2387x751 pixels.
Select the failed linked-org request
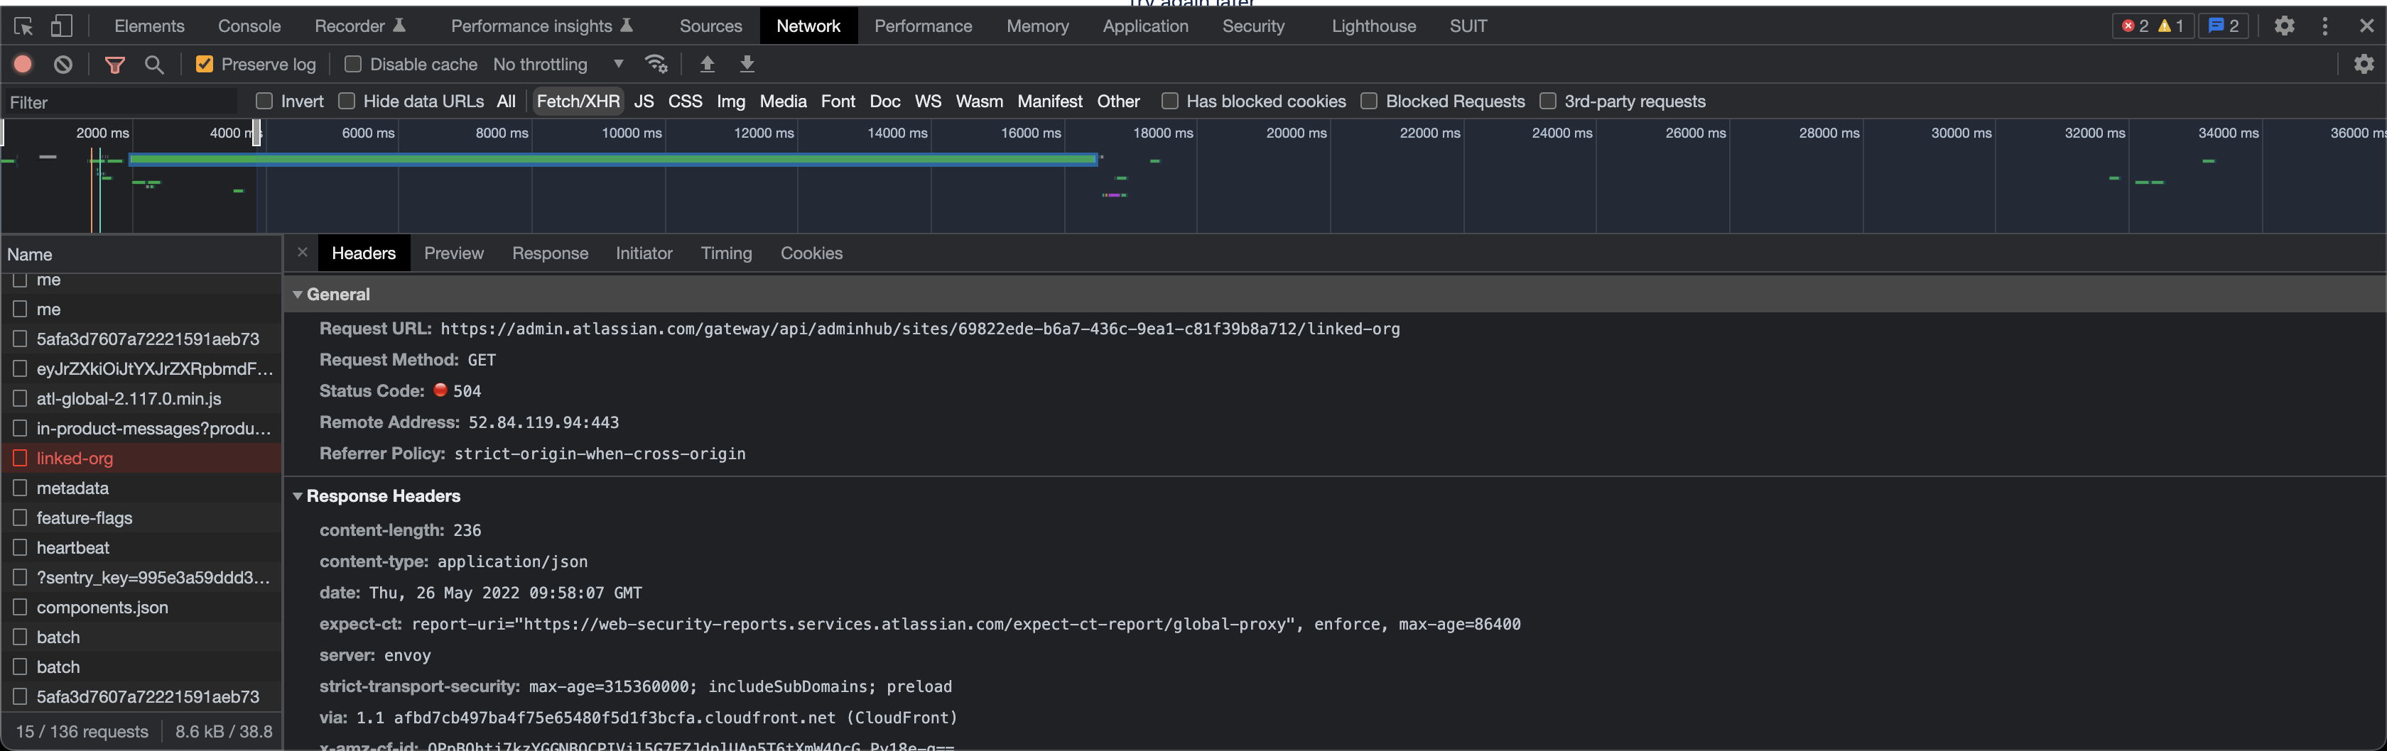click(x=141, y=457)
